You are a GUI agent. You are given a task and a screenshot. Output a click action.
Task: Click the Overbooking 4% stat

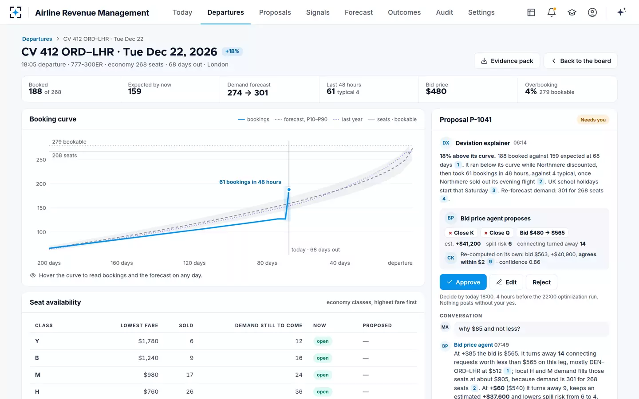[x=568, y=89]
